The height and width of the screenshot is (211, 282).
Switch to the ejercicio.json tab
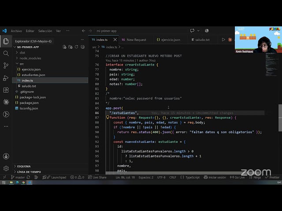(x=171, y=40)
